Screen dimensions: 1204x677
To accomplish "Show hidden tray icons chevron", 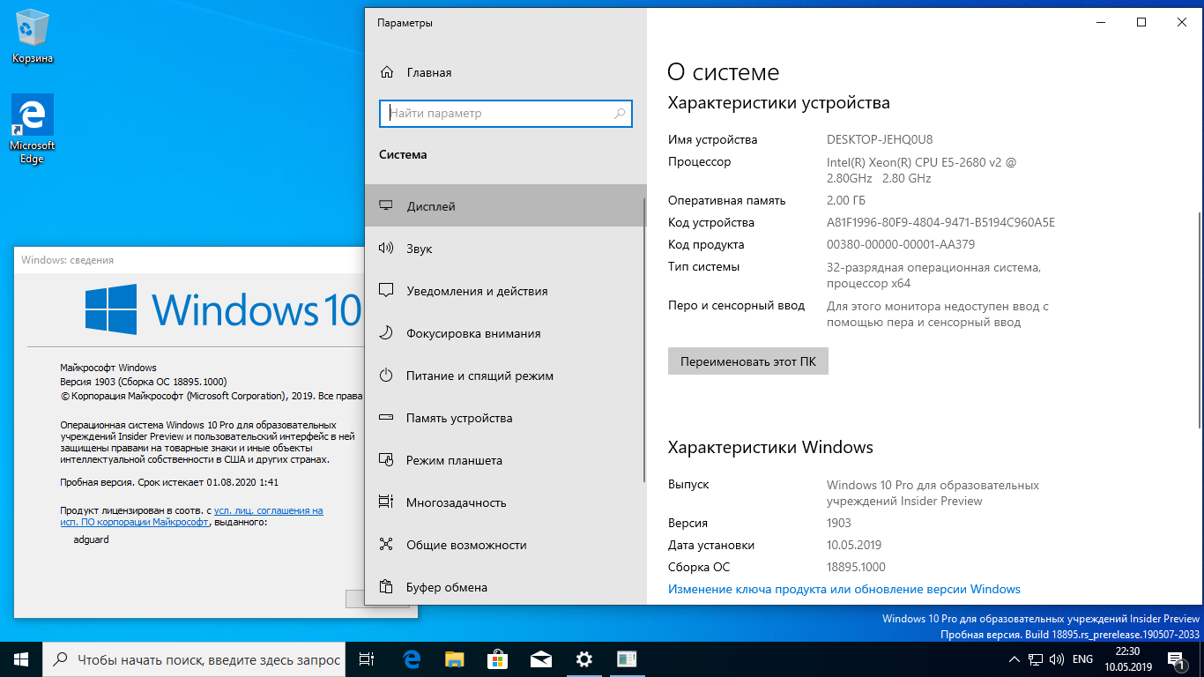I will click(1014, 658).
